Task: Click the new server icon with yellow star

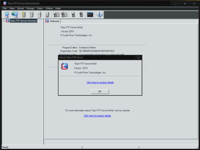Action: 24,14
